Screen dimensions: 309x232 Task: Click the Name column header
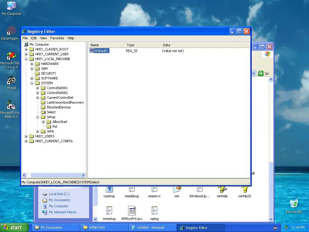point(106,45)
